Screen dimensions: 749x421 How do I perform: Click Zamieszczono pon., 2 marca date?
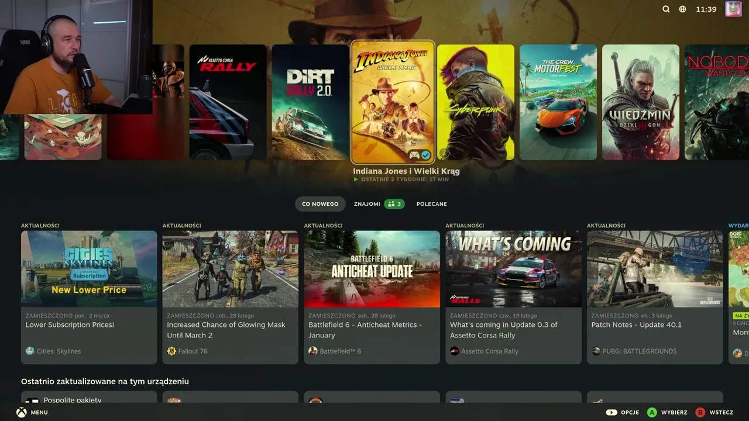tap(67, 316)
